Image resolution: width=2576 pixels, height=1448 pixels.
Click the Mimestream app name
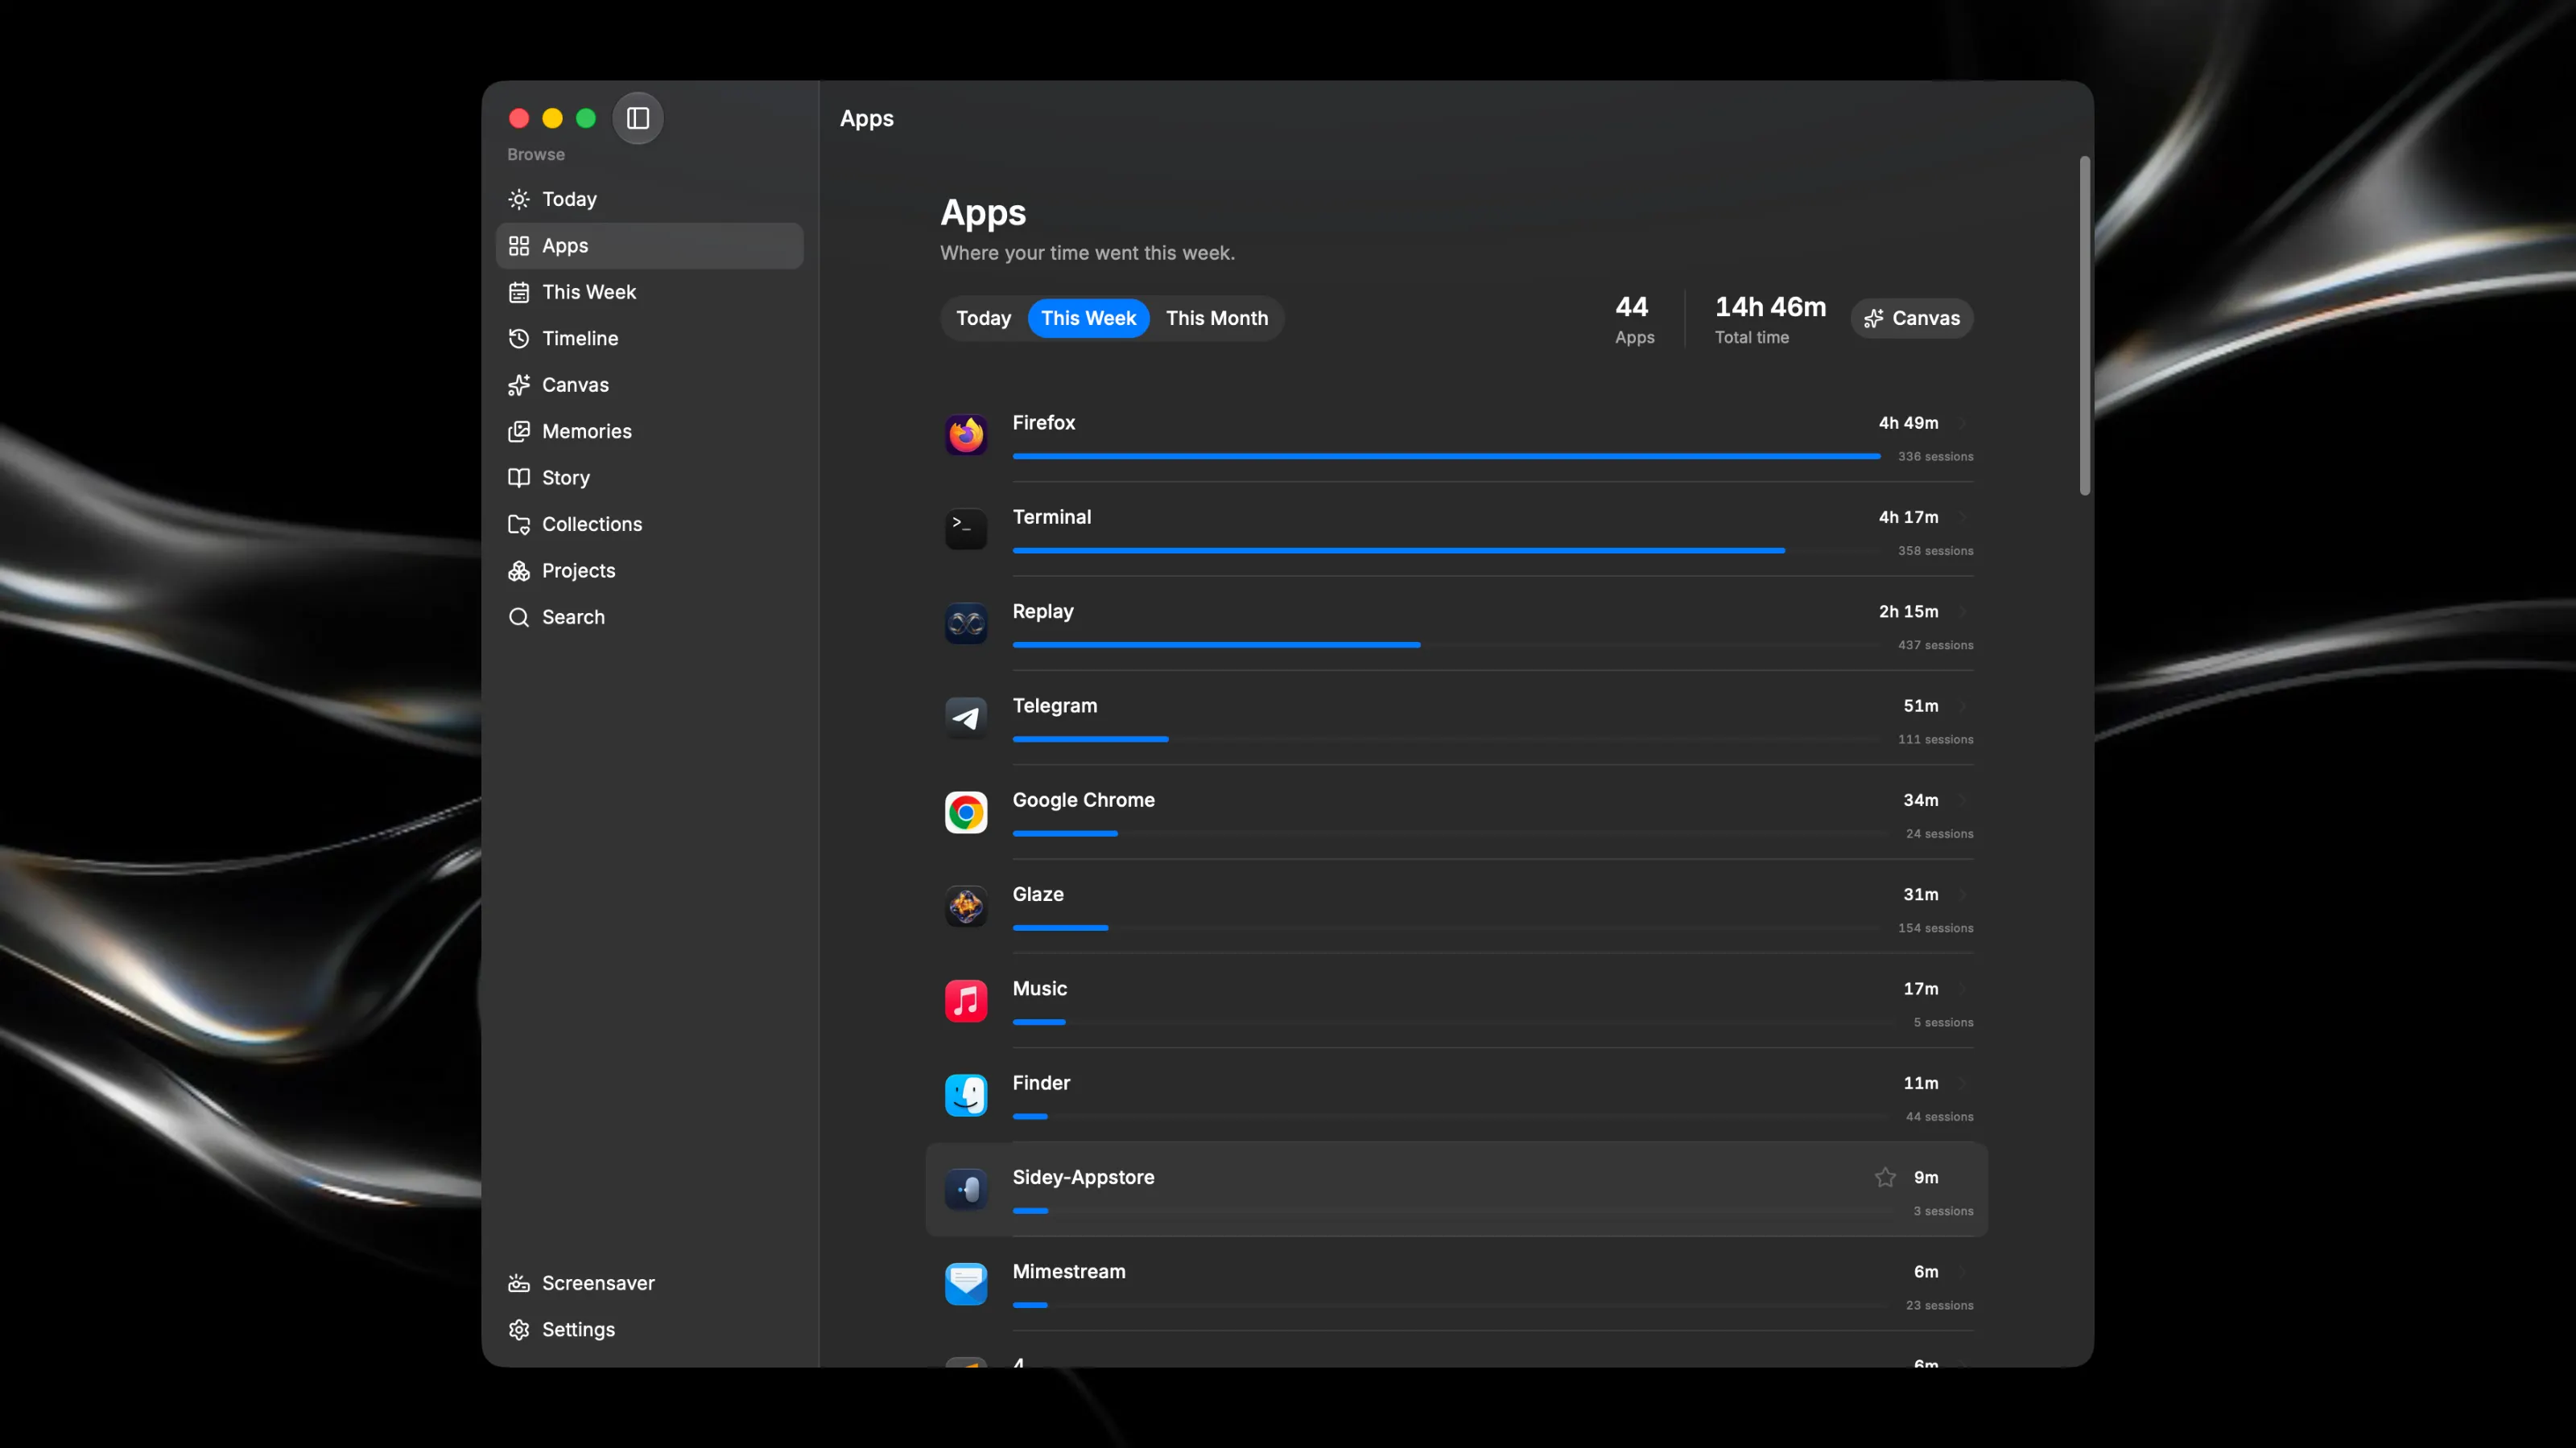[x=1068, y=1272]
